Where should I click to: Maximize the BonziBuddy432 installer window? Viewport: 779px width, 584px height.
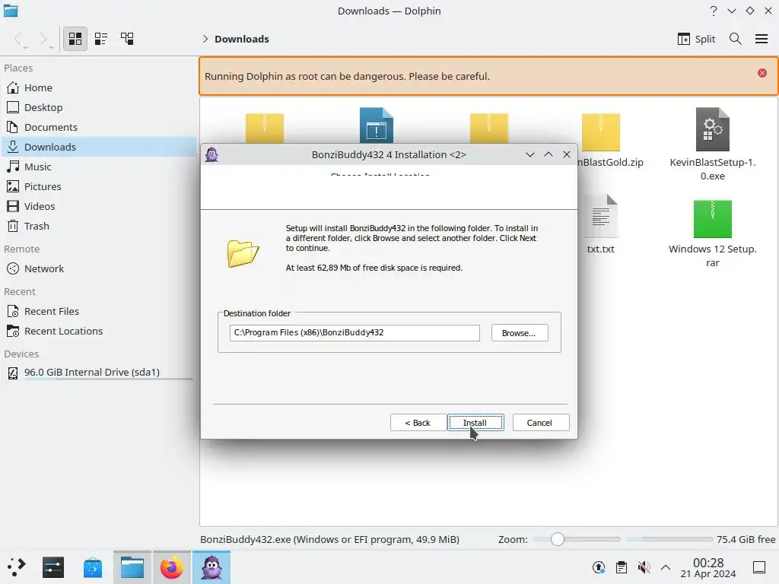click(548, 154)
